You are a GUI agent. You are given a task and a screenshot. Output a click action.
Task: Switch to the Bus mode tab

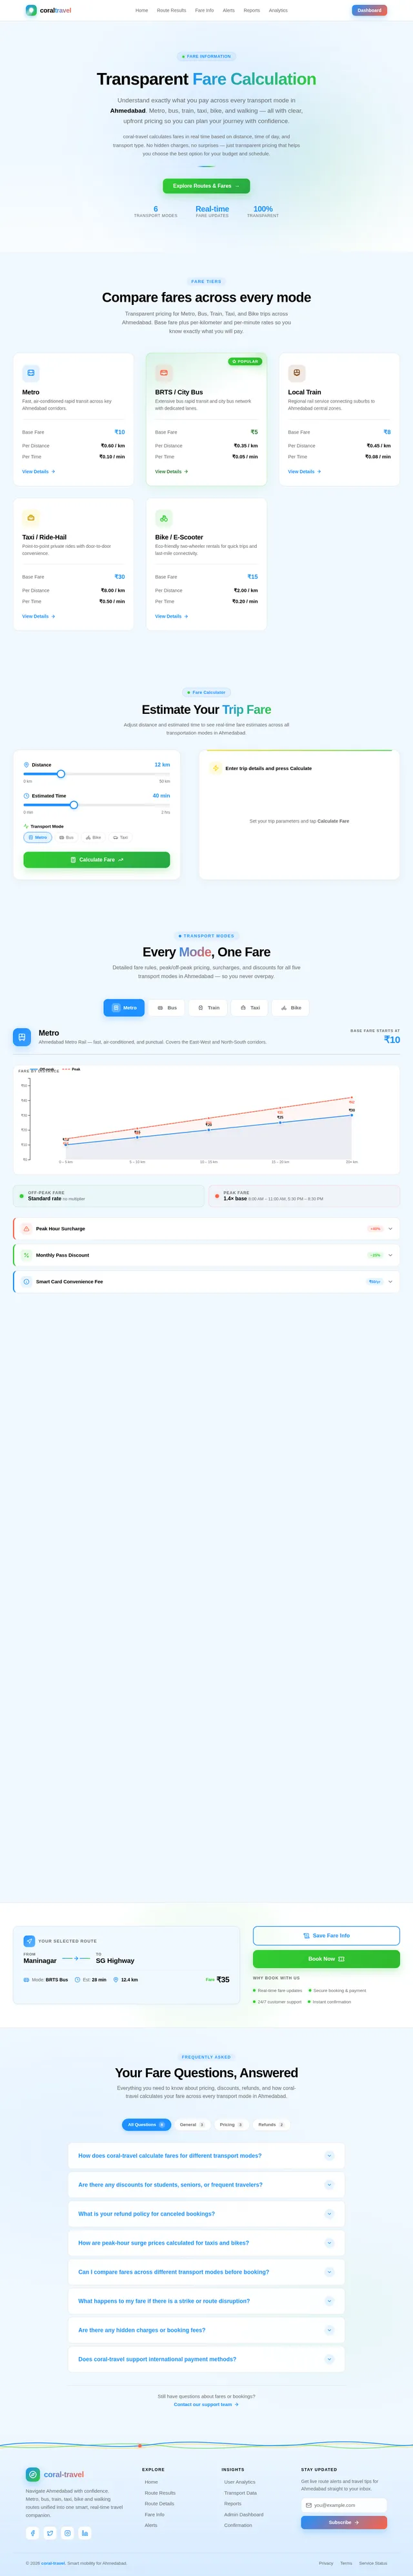coord(168,1007)
